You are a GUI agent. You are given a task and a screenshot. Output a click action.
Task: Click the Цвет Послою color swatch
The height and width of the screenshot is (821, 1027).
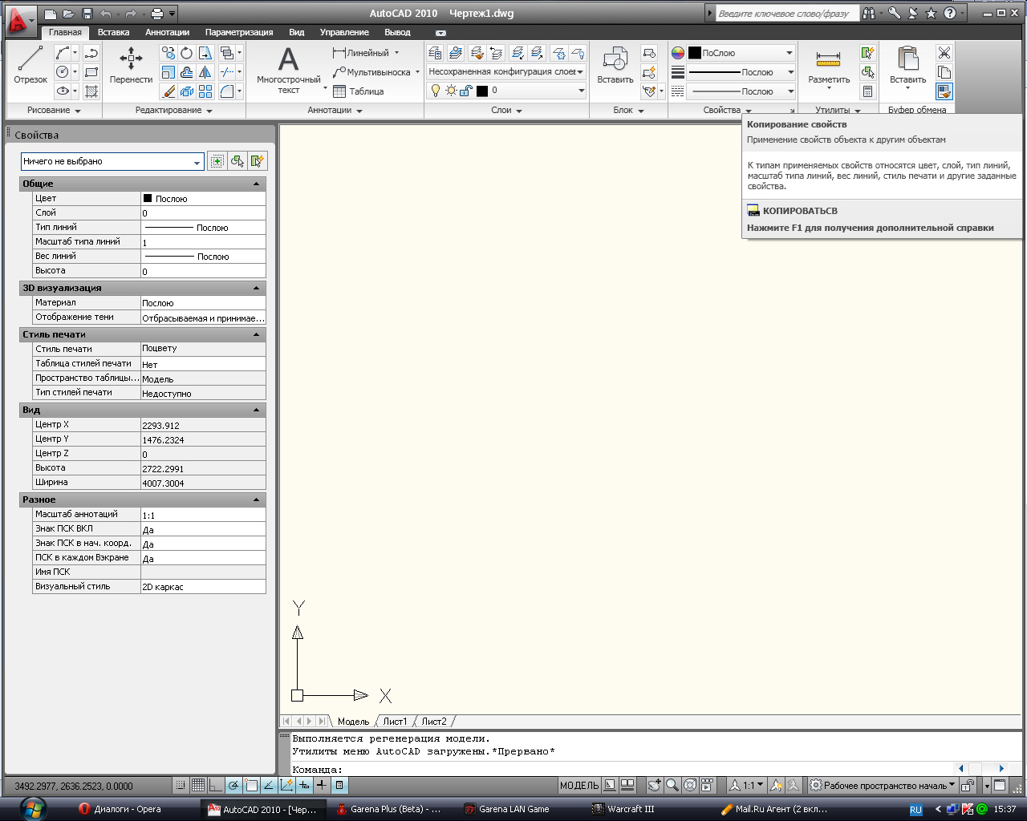(148, 198)
